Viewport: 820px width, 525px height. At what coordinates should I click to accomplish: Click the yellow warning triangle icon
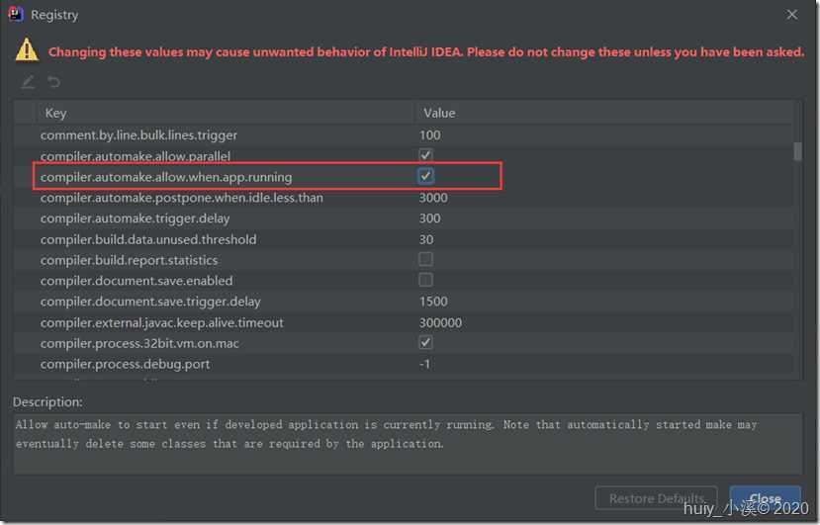point(27,51)
